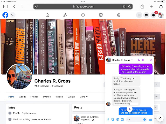Start a video call in chat

click(143, 60)
